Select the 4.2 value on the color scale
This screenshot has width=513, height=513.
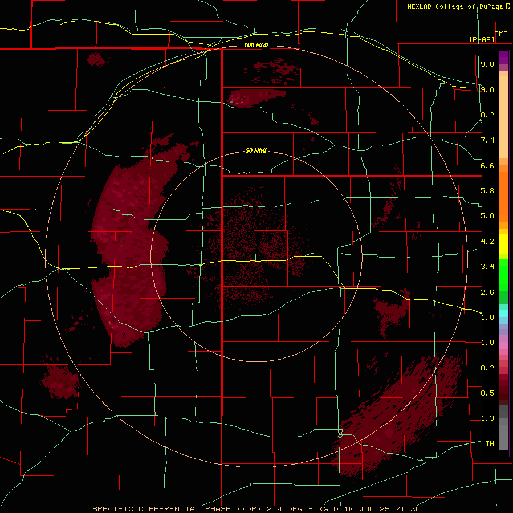tap(487, 242)
